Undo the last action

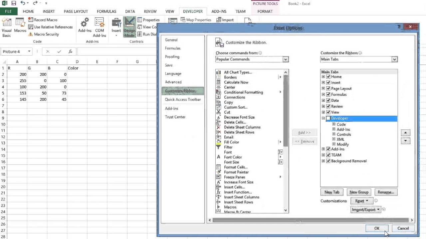click(23, 3)
